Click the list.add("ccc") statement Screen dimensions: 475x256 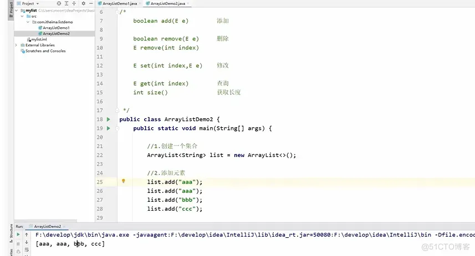click(175, 209)
